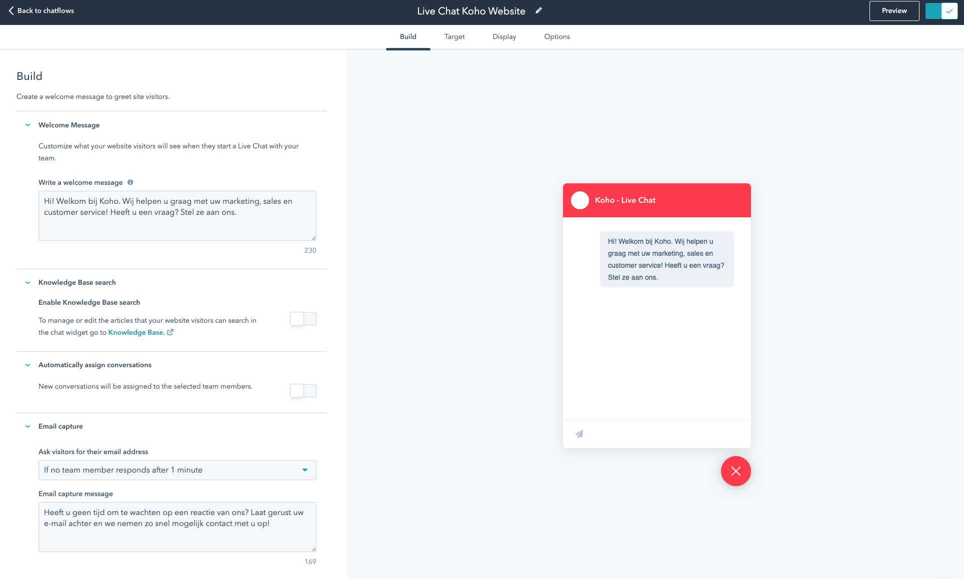964x579 pixels.
Task: Switch to the Display tab
Action: (x=504, y=36)
